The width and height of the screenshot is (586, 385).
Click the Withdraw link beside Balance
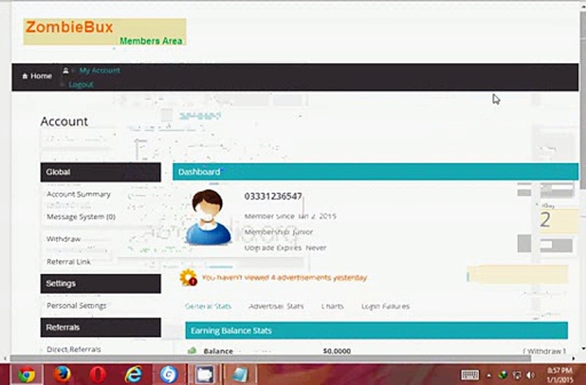[x=544, y=351]
